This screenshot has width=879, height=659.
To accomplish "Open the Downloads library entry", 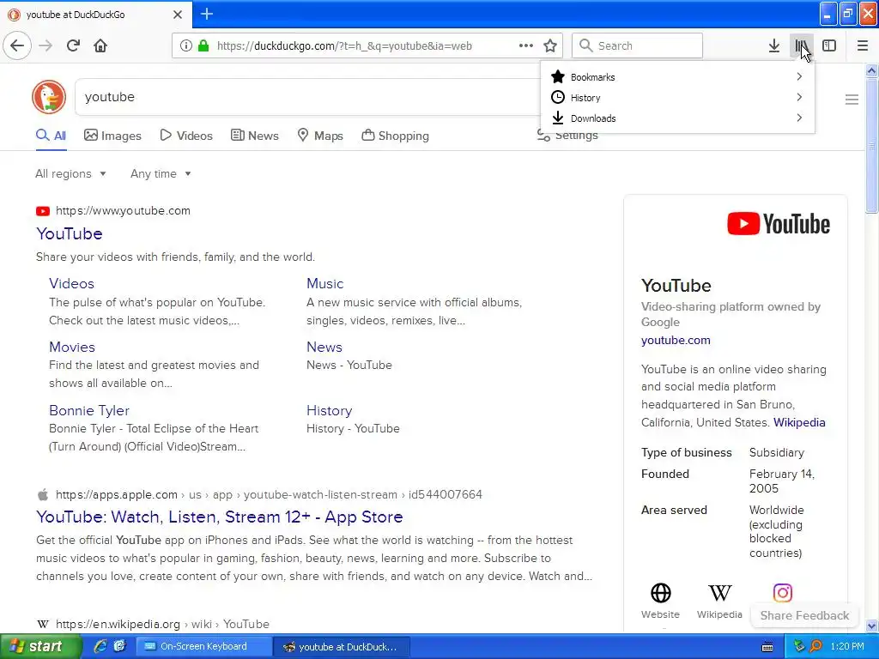I will pyautogui.click(x=677, y=118).
